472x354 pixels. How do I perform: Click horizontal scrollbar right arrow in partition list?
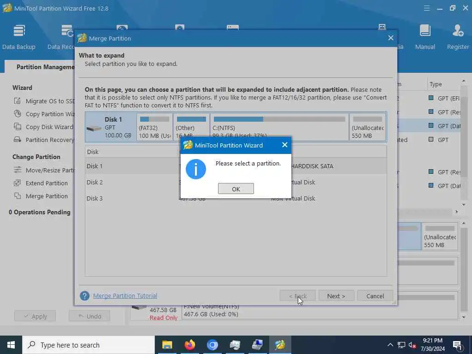[457, 212]
